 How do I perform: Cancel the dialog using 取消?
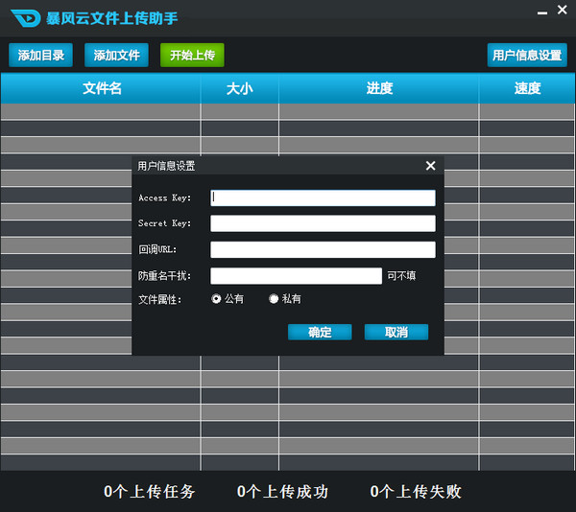click(x=396, y=332)
